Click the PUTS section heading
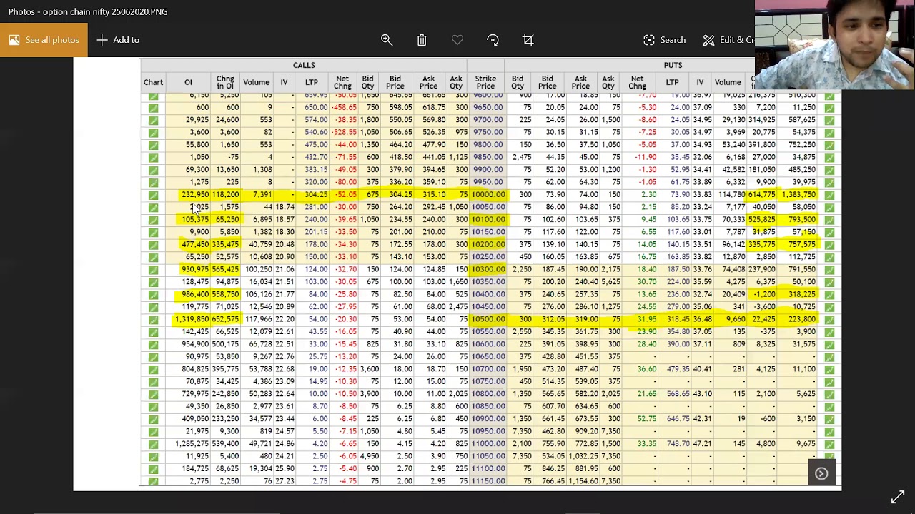 coord(673,65)
